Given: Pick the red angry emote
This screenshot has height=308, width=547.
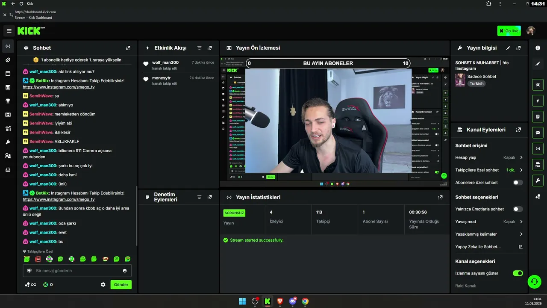Looking at the screenshot, I should pos(38,259).
